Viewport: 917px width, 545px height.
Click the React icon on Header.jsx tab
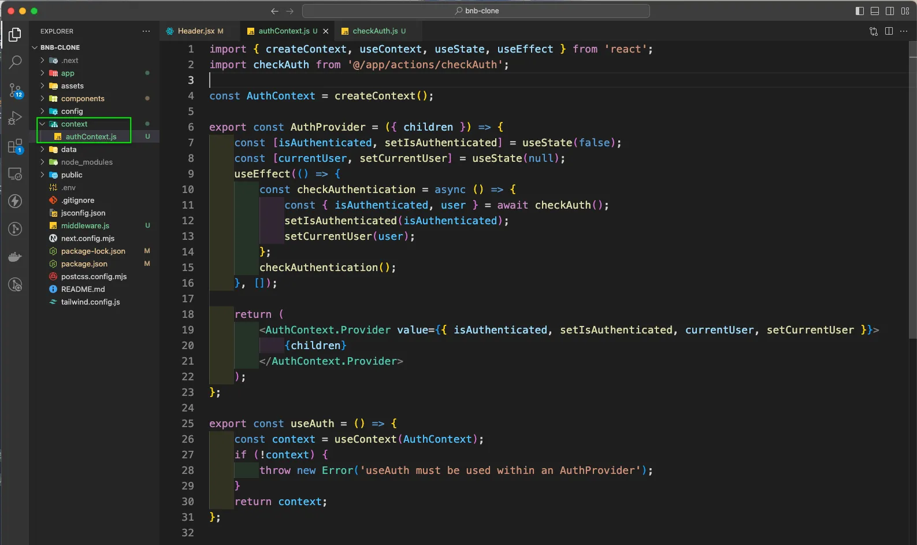tap(170, 31)
